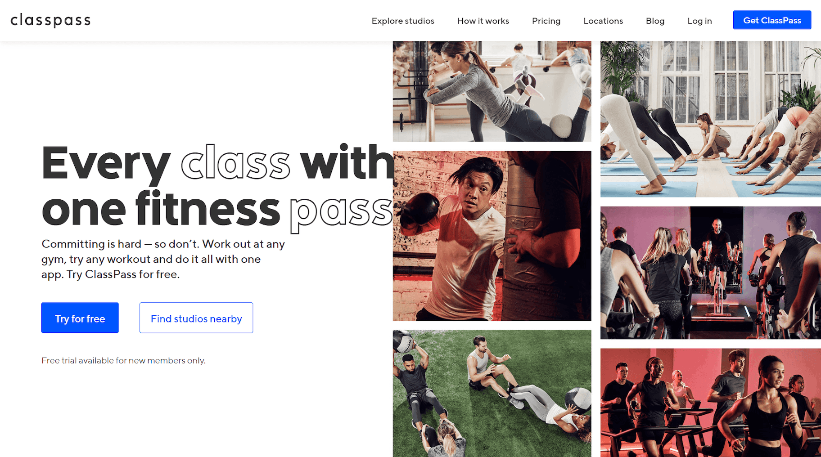
Task: Click the treadmill running class photo
Action: pos(711,403)
